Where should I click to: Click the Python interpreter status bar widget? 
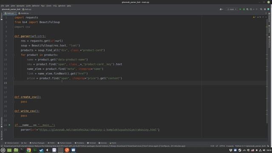point(250,146)
